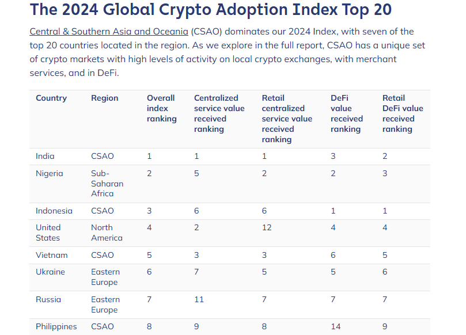The image size is (466, 335).
Task: Select the North America region cell
Action: tap(107, 233)
